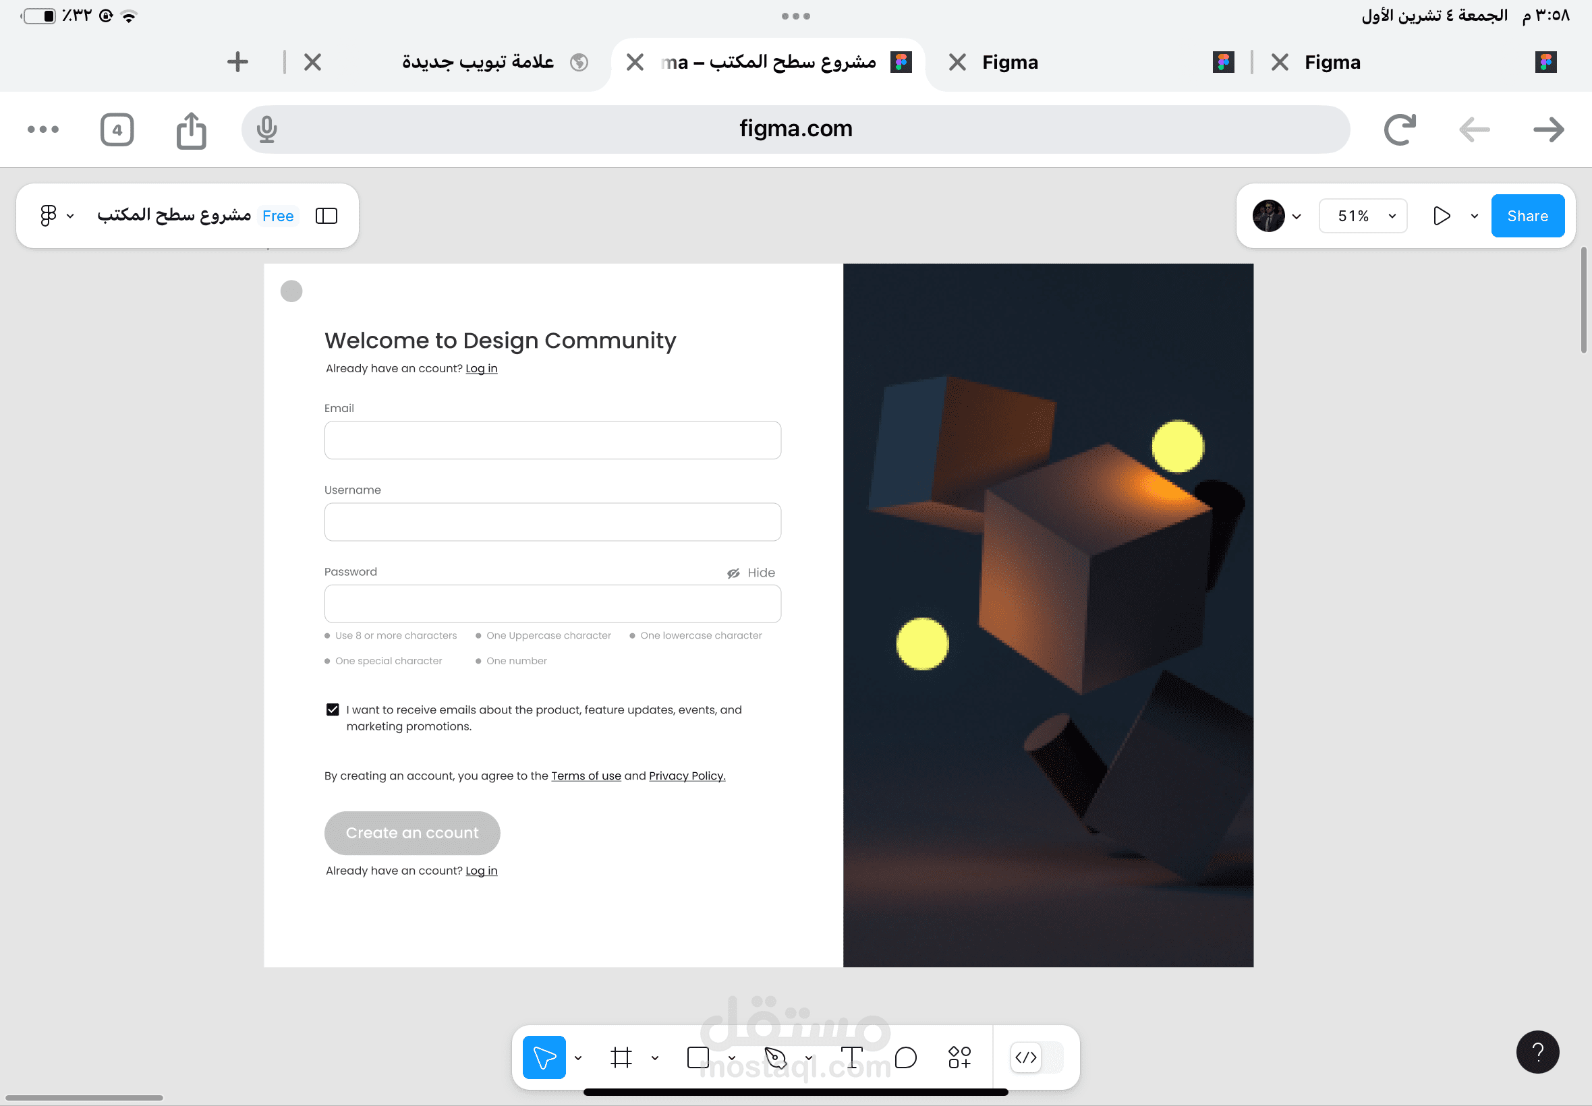
Task: Click the top Log in link
Action: click(x=481, y=369)
